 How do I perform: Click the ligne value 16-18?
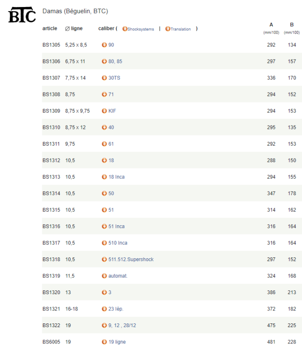point(72,309)
